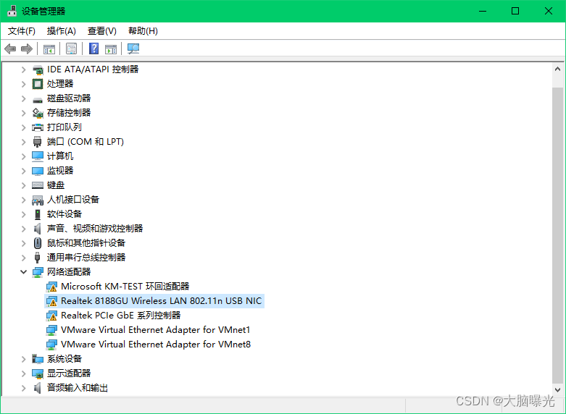The height and width of the screenshot is (414, 566).
Task: Click the Back arrow toolbar icon
Action: [10, 48]
